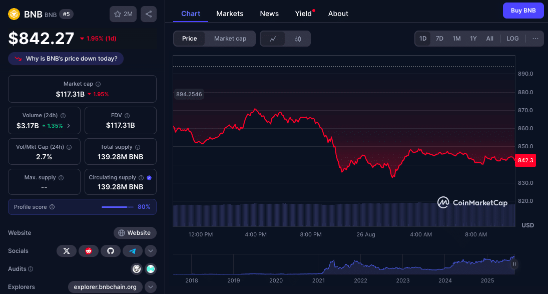Click 2022 in history range slider
Viewport: 548px width, 294px height.
360,280
